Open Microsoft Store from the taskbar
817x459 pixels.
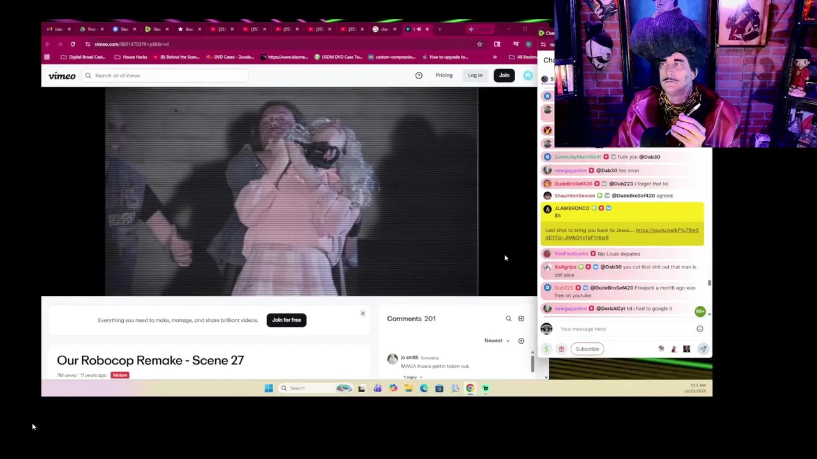click(x=439, y=388)
